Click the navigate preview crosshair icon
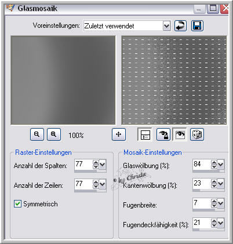 coord(119,134)
